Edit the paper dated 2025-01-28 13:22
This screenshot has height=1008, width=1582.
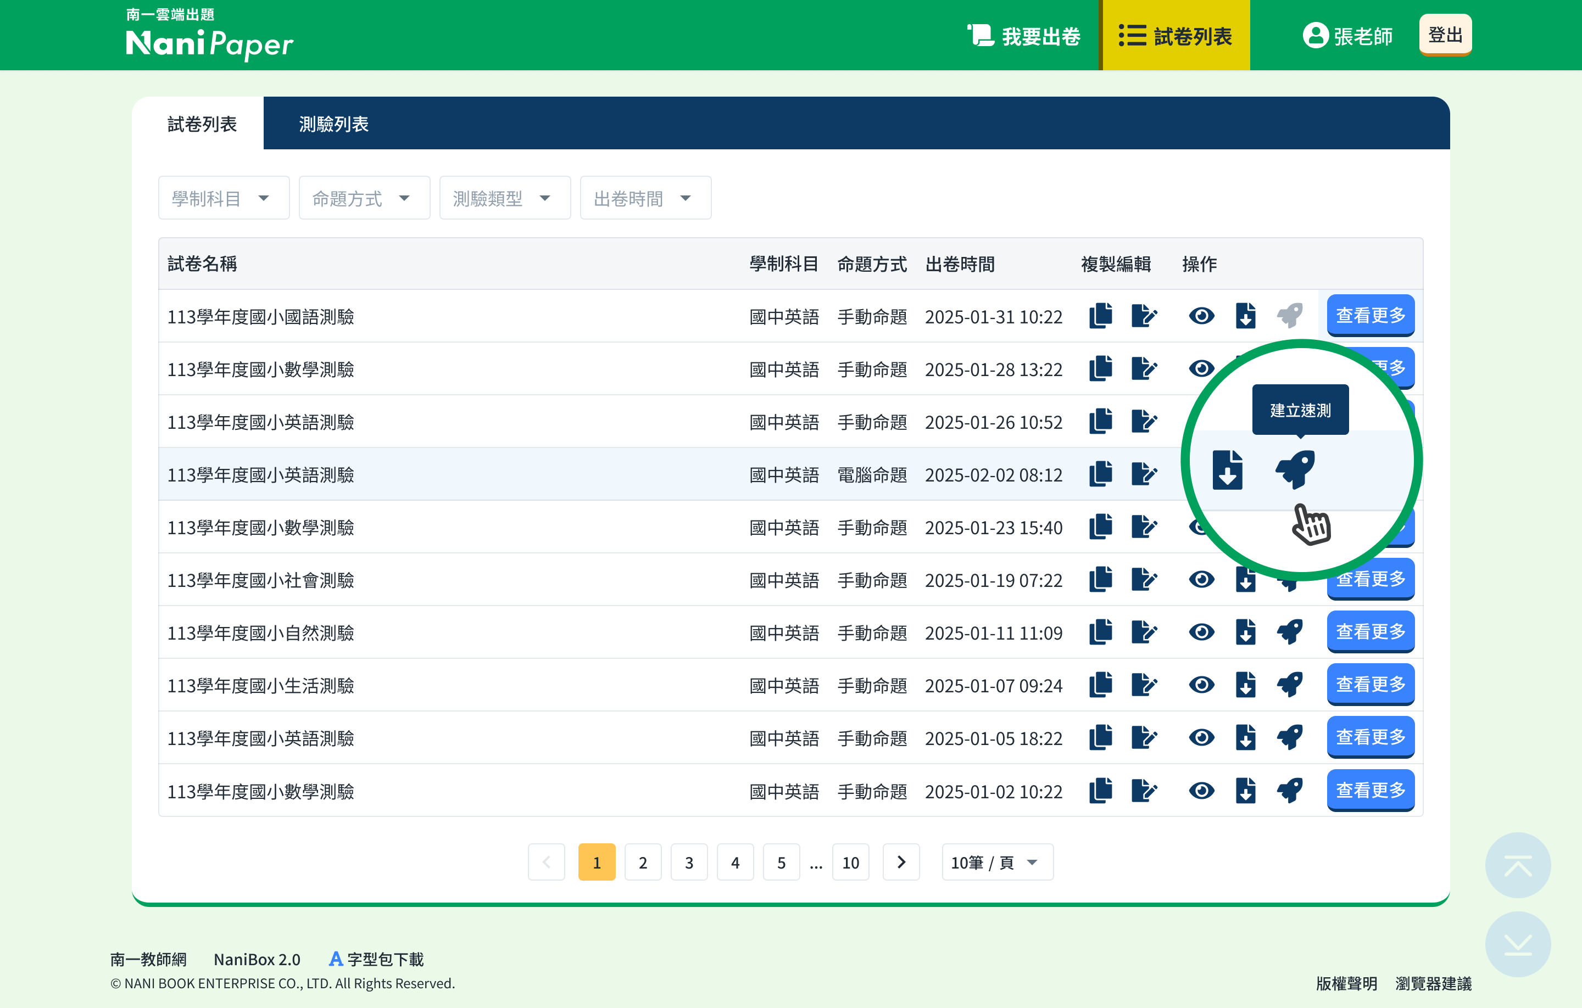1144,368
